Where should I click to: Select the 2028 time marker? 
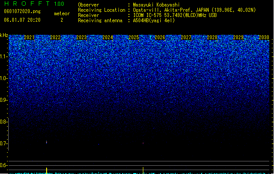212,37
